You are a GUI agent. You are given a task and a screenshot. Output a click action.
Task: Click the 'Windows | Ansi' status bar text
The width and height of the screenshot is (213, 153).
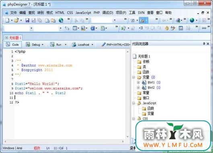[x=12, y=148]
